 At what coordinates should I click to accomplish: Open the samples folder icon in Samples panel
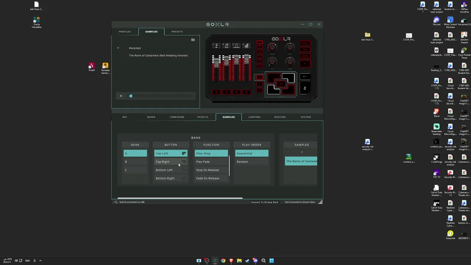click(193, 40)
